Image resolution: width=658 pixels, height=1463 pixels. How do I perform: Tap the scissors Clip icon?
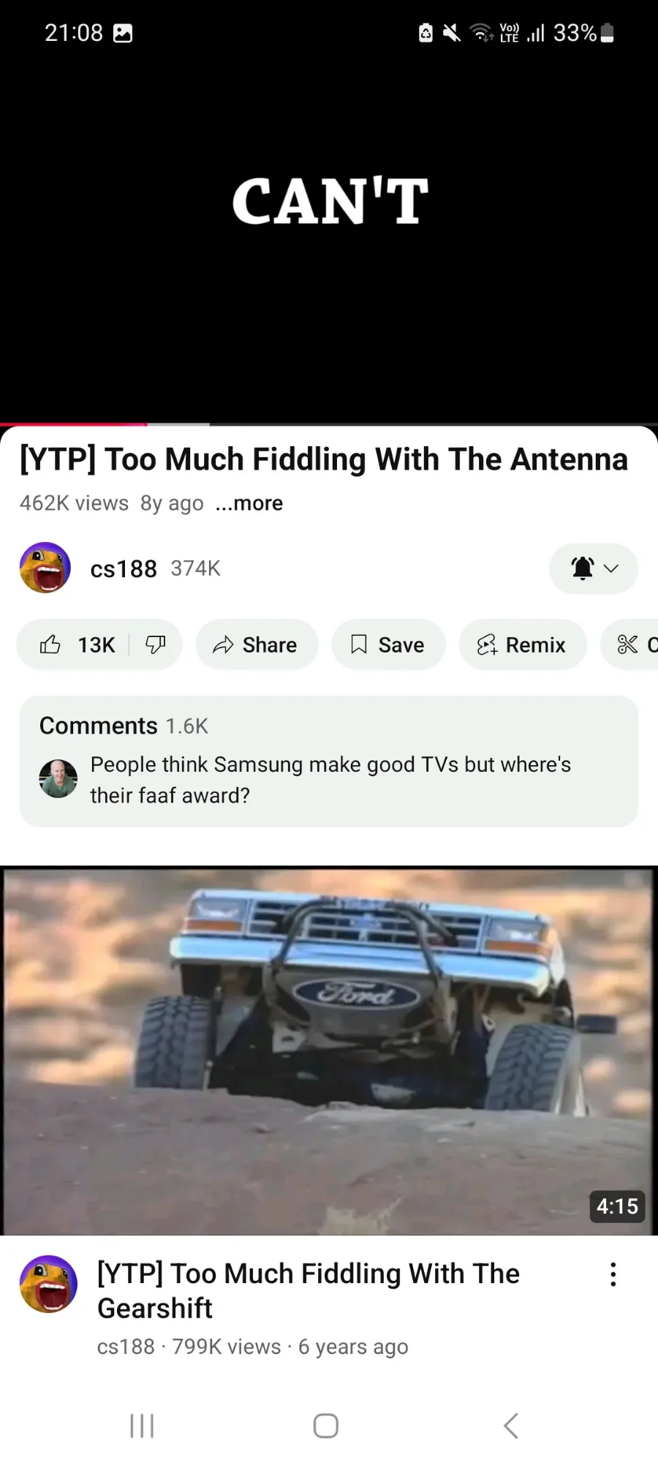[628, 644]
